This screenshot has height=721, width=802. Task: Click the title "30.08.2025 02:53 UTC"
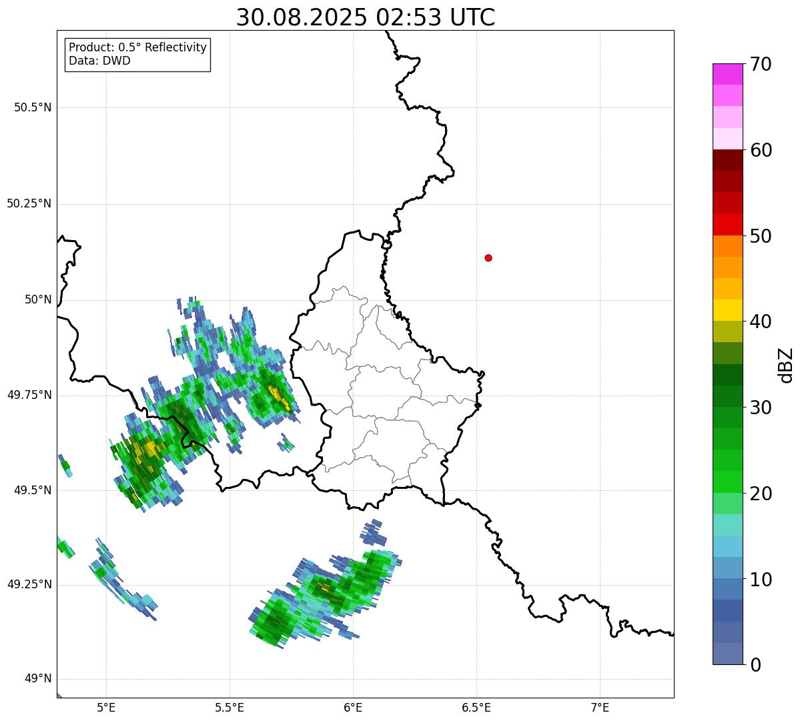[x=366, y=17]
